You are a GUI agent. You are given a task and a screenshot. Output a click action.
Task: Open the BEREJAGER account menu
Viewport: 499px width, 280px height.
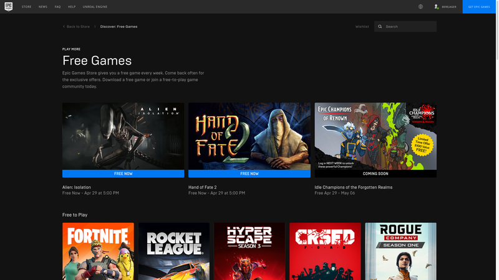point(448,7)
